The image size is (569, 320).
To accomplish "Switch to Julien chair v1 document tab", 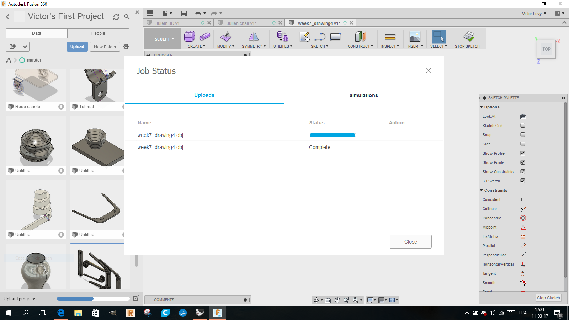I will click(249, 23).
